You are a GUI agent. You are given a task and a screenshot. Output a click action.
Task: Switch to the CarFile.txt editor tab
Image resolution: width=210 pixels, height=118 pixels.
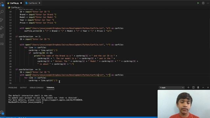[x=33, y=3]
